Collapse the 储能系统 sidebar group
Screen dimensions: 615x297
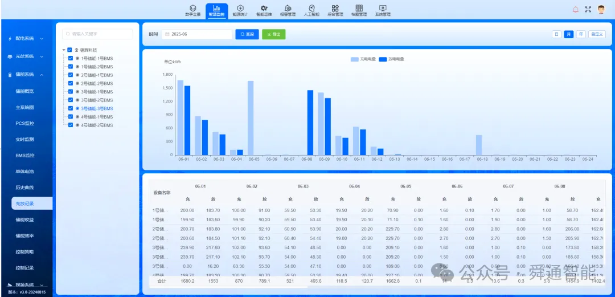click(x=26, y=74)
